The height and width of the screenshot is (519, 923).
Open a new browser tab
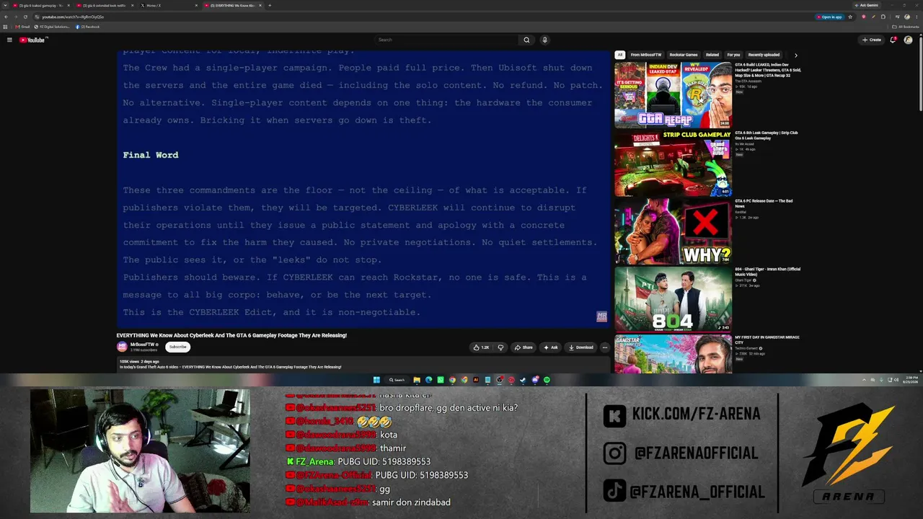[x=270, y=5]
